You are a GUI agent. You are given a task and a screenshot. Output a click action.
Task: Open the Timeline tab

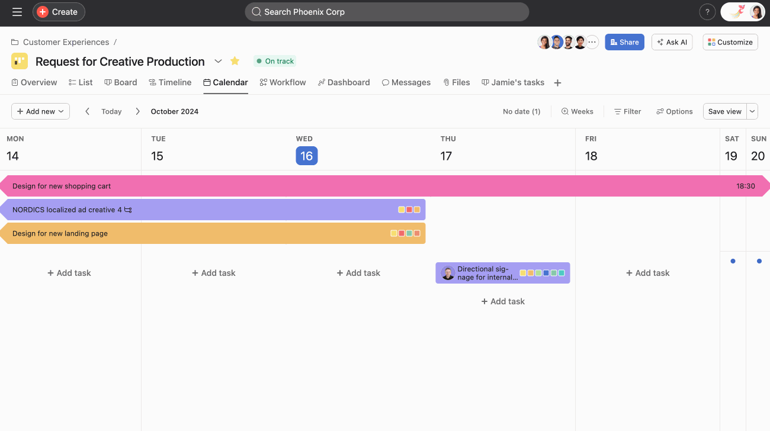170,82
